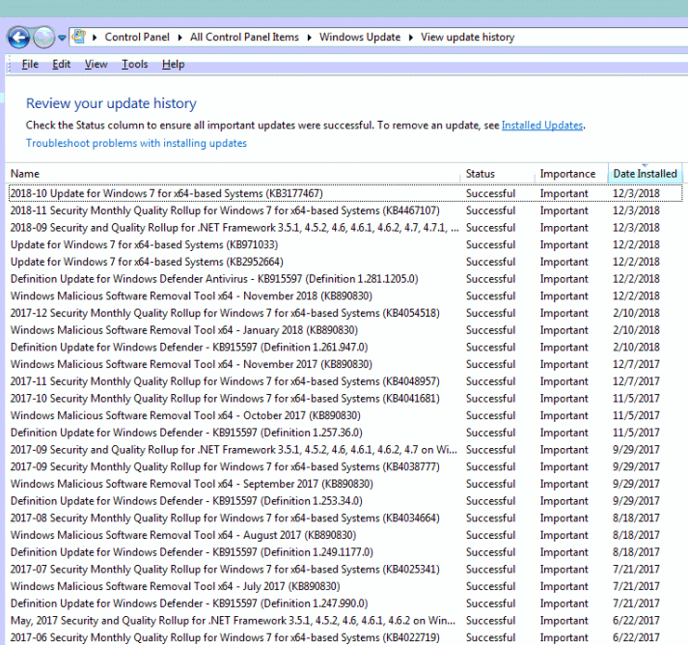This screenshot has height=645, width=688.
Task: Select Malicious Software Removal Tool September 2017 row
Action: [344, 484]
